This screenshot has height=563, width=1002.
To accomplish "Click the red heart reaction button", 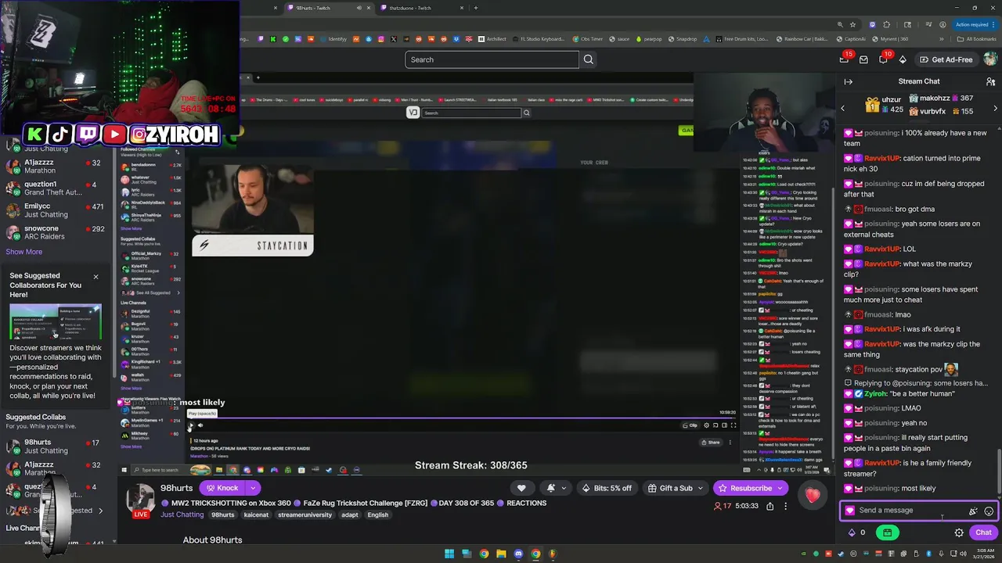I will 813,494.
